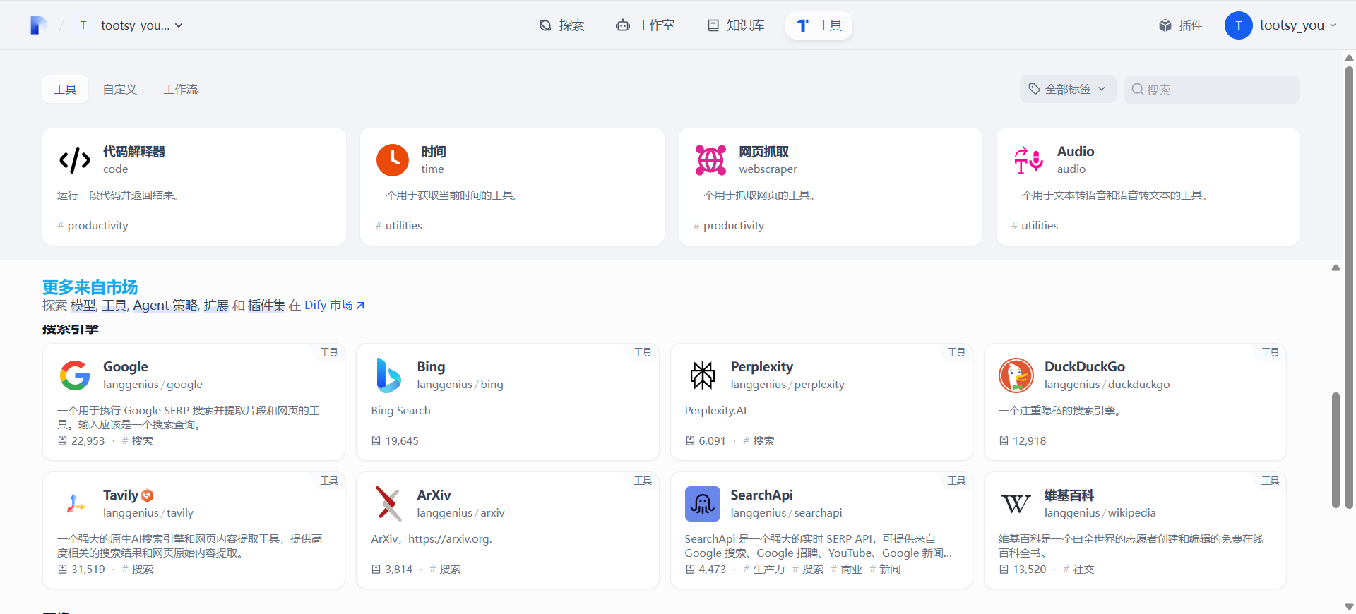This screenshot has height=614, width=1356.
Task: Click the 搜索 search input field
Action: (x=1212, y=89)
